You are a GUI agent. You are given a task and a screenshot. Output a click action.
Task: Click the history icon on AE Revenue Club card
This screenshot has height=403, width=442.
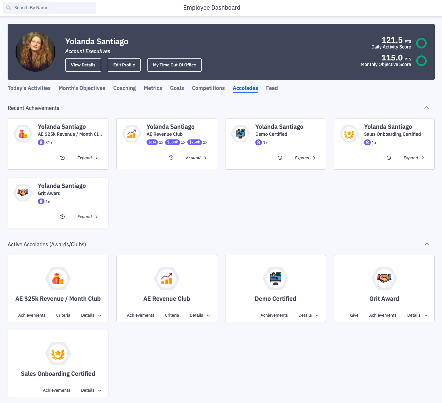click(171, 157)
